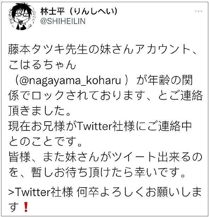The height and width of the screenshot is (217, 209).
Task: Click the line とのことです。
Action: pos(45,141)
